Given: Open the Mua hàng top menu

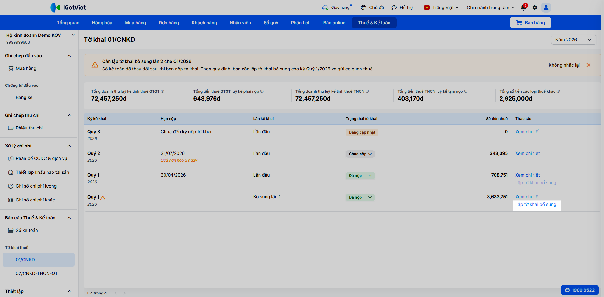Looking at the screenshot, I should pos(136,23).
